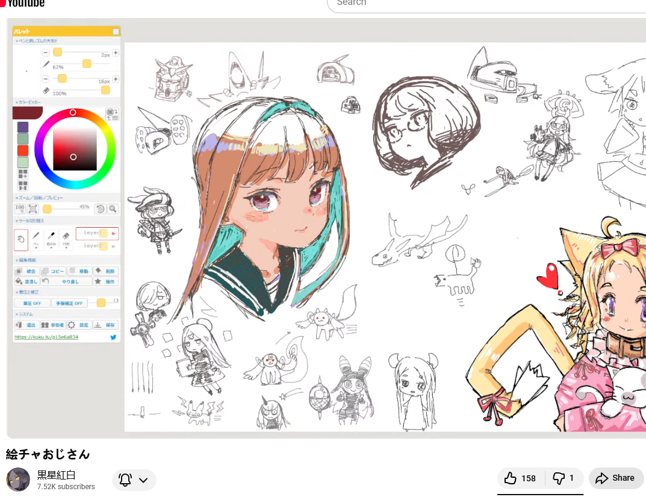Viewport: 646px width, 497px height.
Task: Increase pen size with plus button
Action: pos(116,52)
